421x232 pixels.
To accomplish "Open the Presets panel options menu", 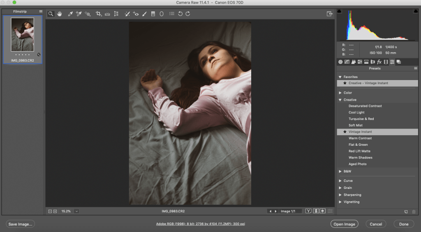I will (x=416, y=69).
